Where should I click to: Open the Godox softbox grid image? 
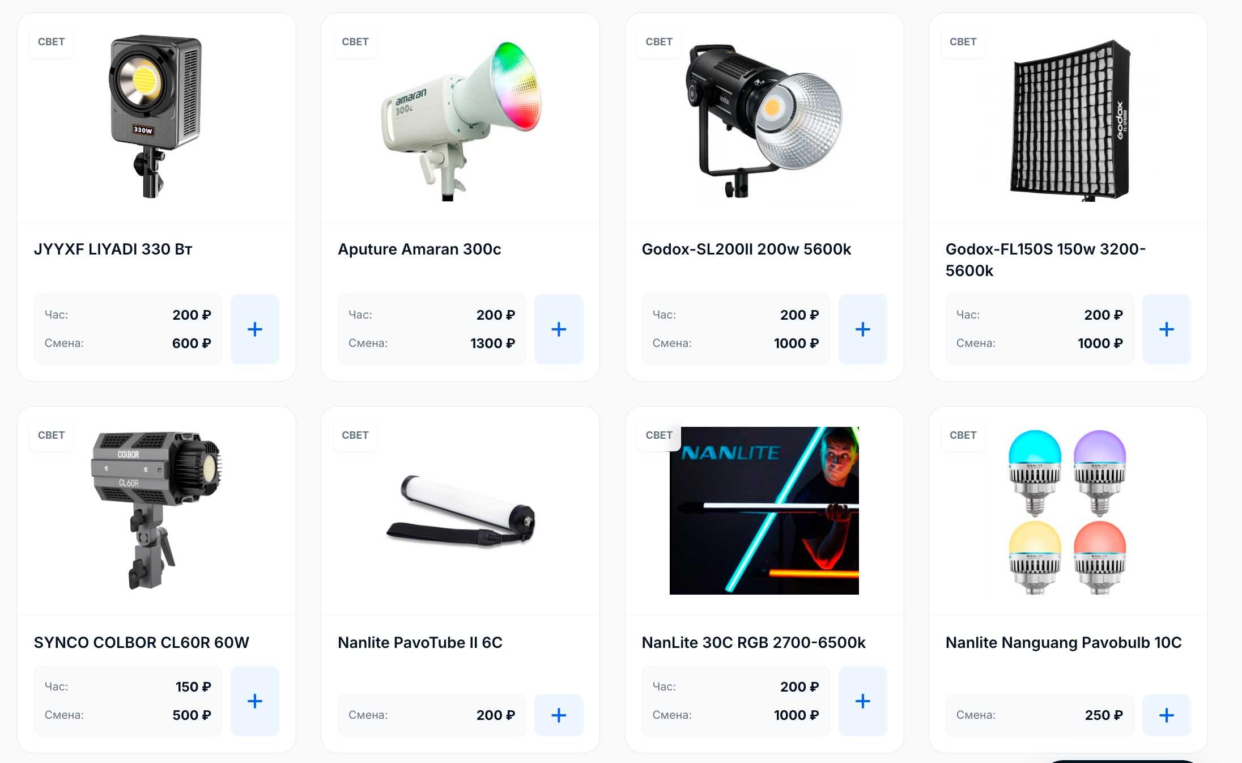pyautogui.click(x=1070, y=120)
